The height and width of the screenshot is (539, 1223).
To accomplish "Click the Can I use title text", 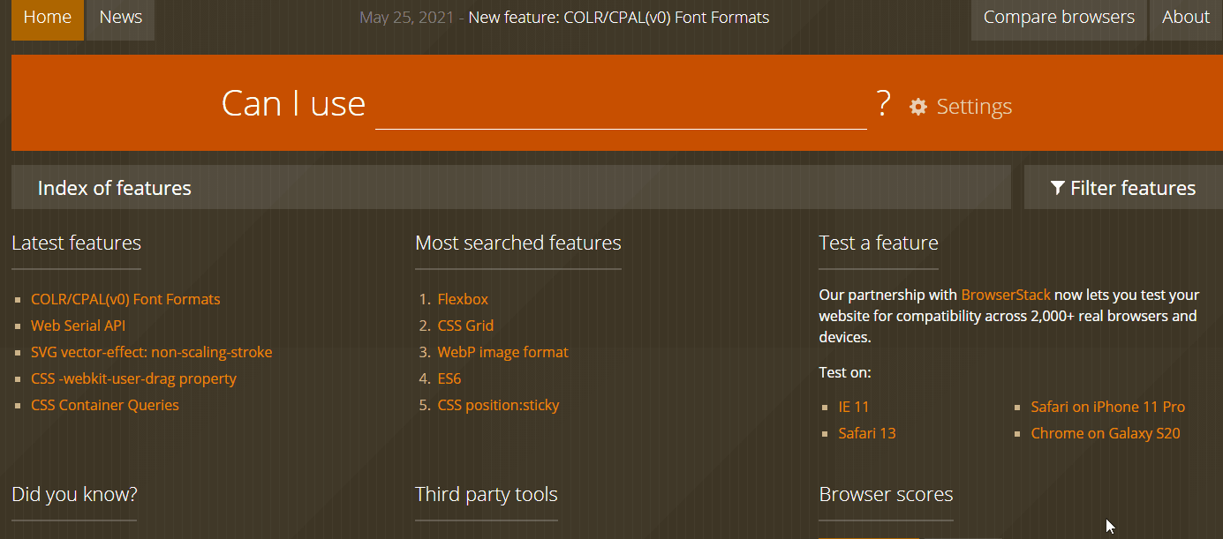I will click(x=293, y=103).
